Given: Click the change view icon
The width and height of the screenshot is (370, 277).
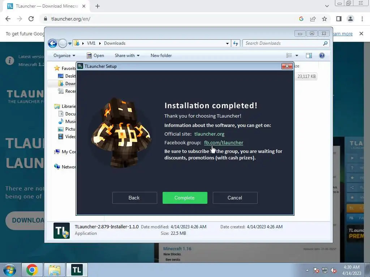Looking at the screenshot, I should point(289,56).
